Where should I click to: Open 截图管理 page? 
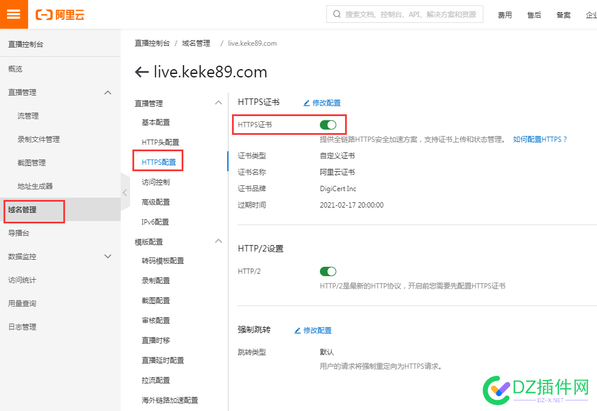tap(32, 162)
